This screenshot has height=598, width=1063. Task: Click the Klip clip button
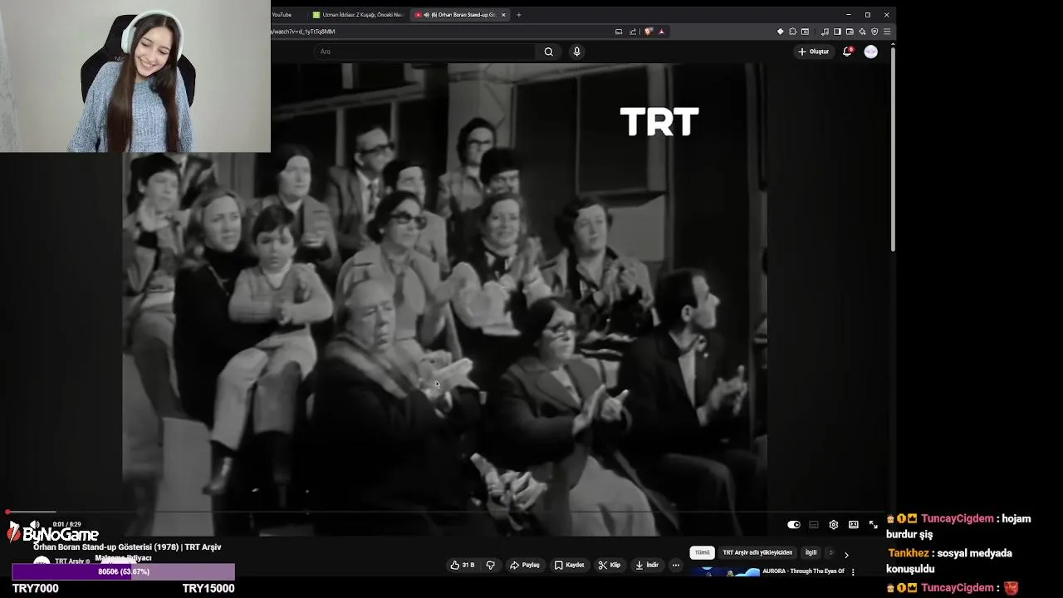click(x=609, y=565)
